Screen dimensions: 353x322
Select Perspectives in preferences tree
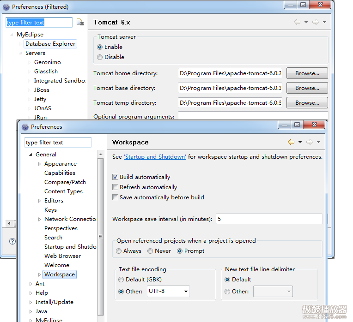pos(61,228)
